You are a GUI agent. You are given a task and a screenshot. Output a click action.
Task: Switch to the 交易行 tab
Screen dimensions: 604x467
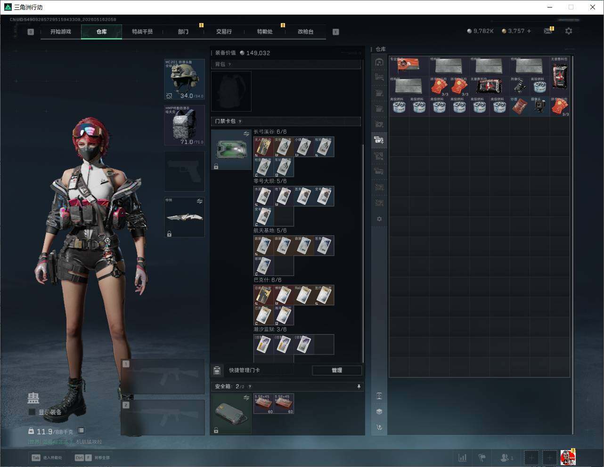click(224, 32)
